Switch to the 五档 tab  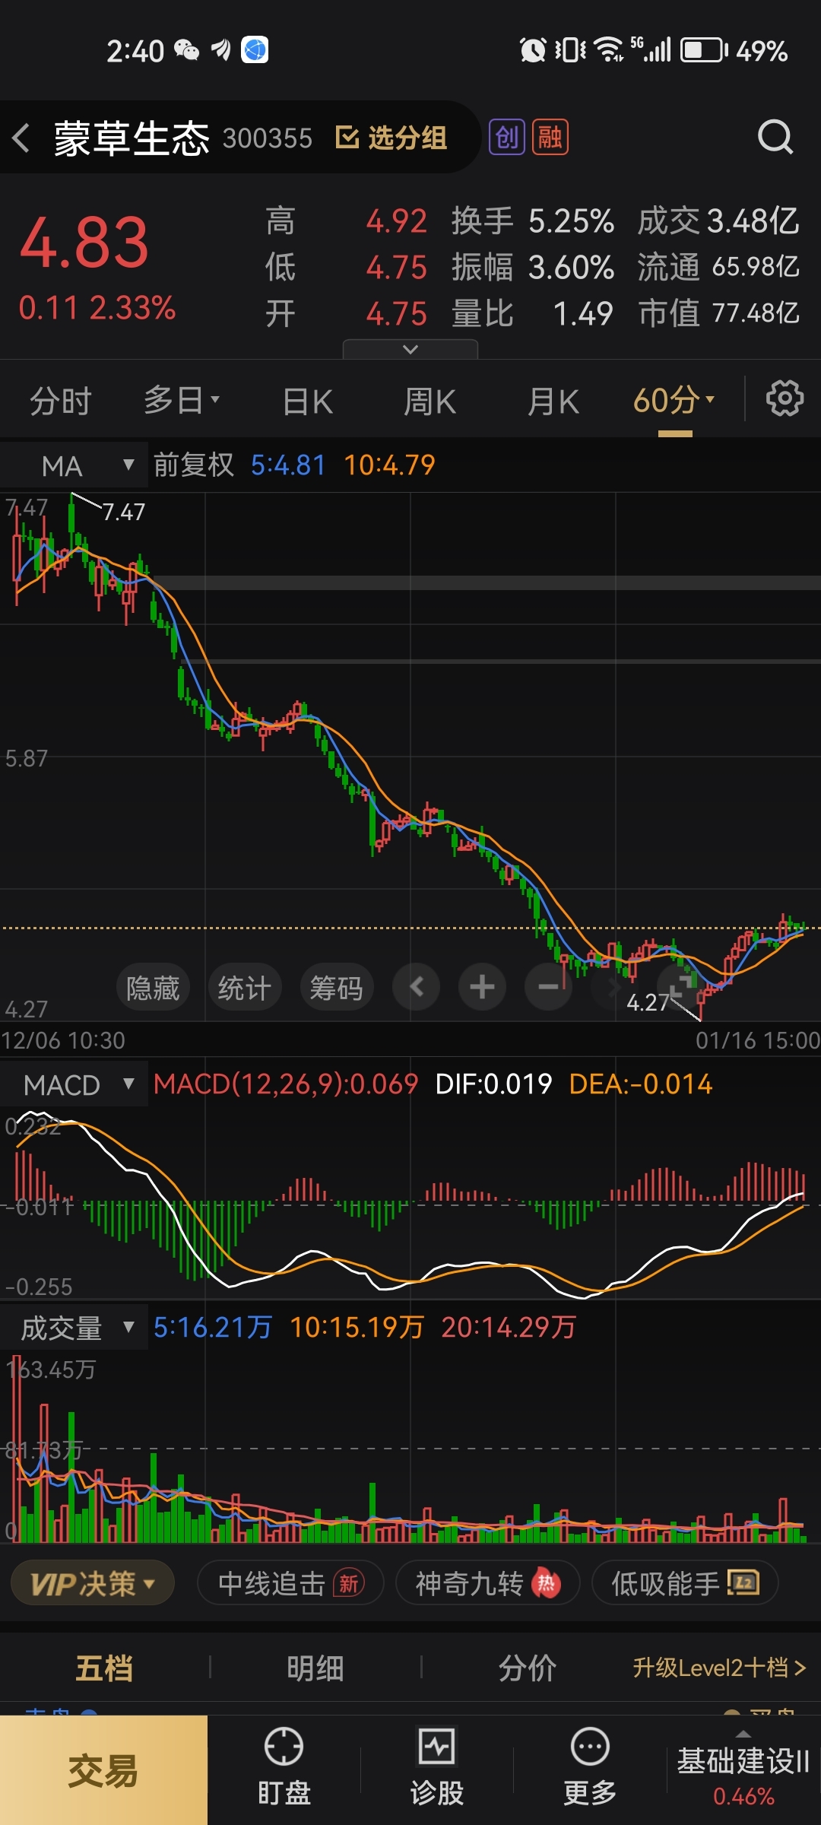click(104, 1668)
